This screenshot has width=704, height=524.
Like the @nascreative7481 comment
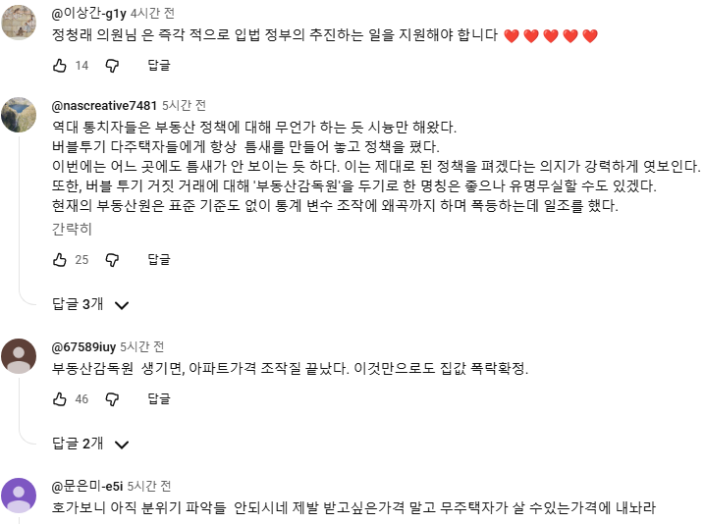pos(60,260)
